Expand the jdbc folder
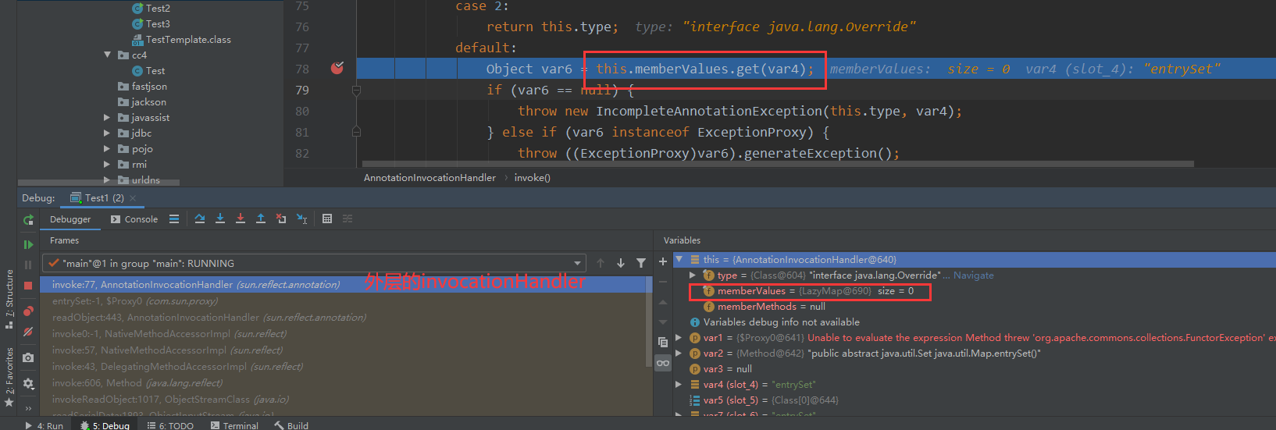Viewport: 1276px width, 430px height. (x=108, y=133)
